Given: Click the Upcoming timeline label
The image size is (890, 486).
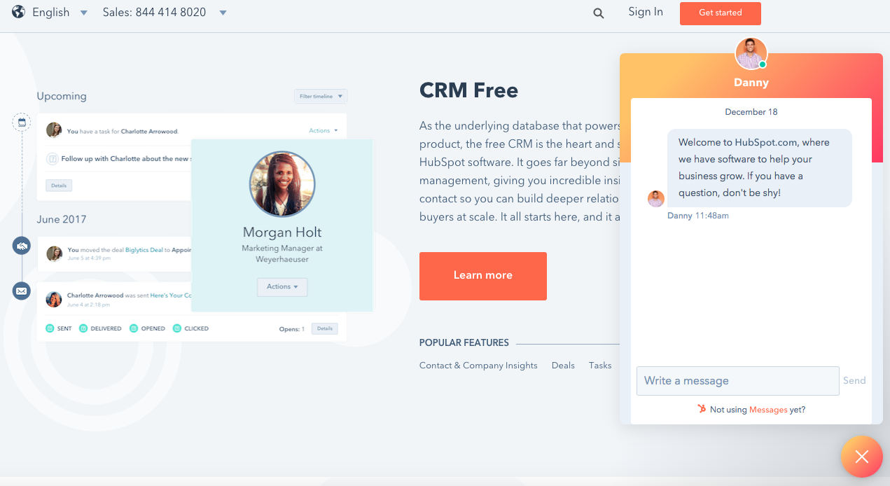Looking at the screenshot, I should pyautogui.click(x=62, y=96).
